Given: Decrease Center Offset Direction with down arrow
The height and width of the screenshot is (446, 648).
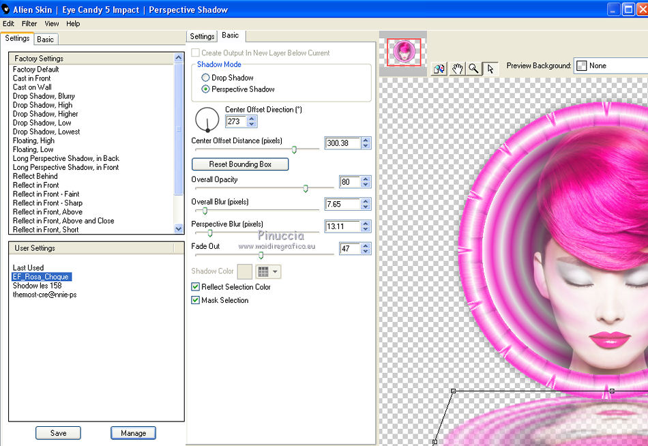Looking at the screenshot, I should 252,124.
